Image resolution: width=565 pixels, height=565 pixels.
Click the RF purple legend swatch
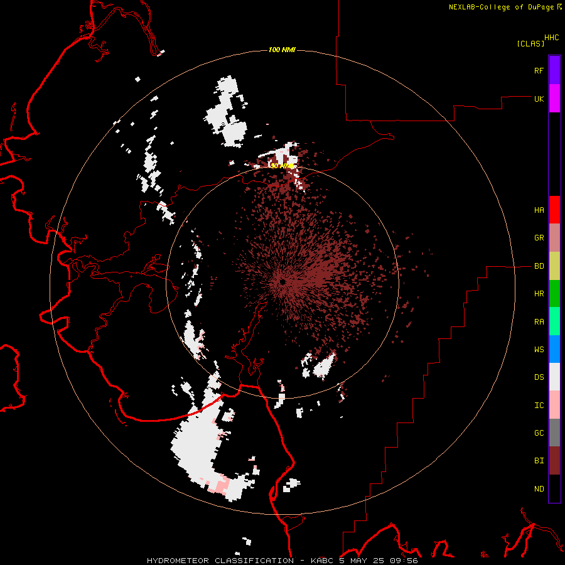click(x=554, y=70)
